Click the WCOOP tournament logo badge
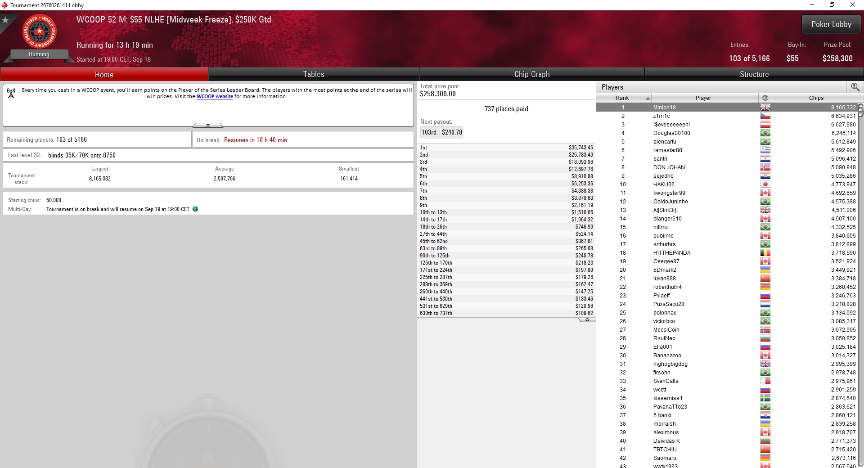The height and width of the screenshot is (468, 864). 39,32
